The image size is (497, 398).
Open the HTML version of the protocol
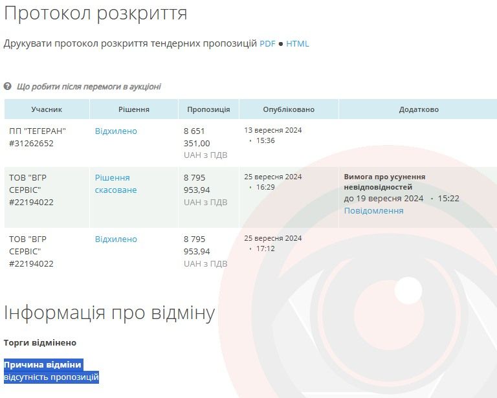point(297,43)
